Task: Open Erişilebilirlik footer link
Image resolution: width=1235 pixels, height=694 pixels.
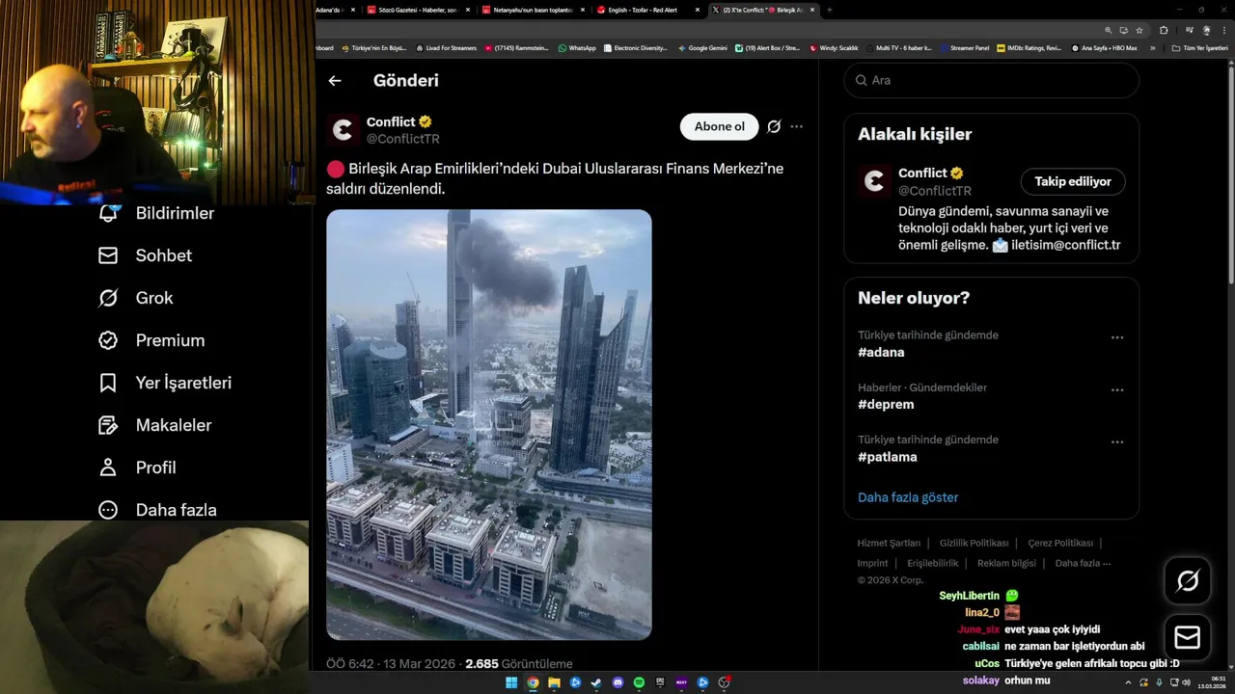Action: tap(932, 563)
